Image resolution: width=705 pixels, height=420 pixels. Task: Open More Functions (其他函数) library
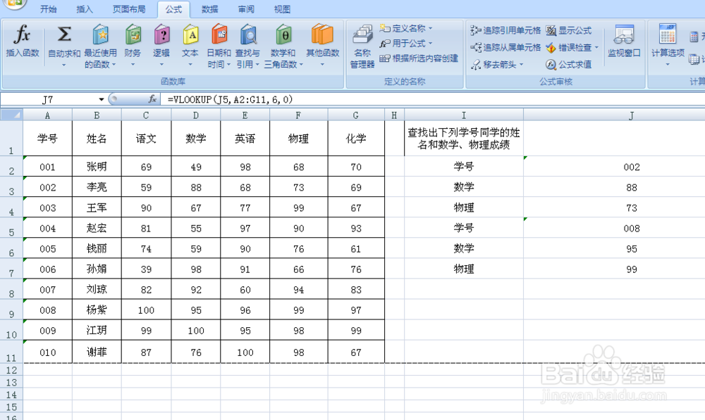[322, 46]
